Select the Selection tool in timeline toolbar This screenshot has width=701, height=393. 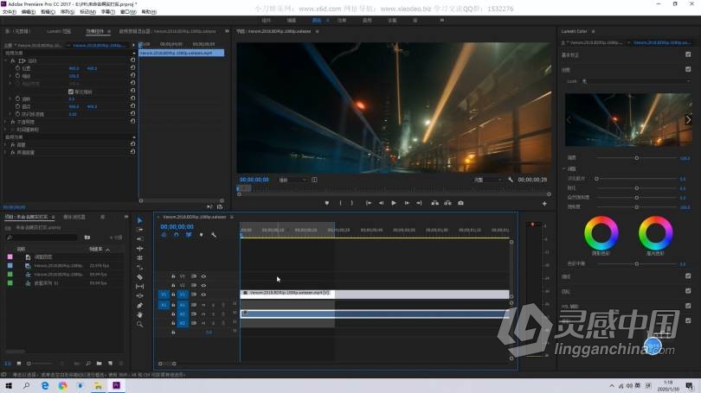[139, 220]
